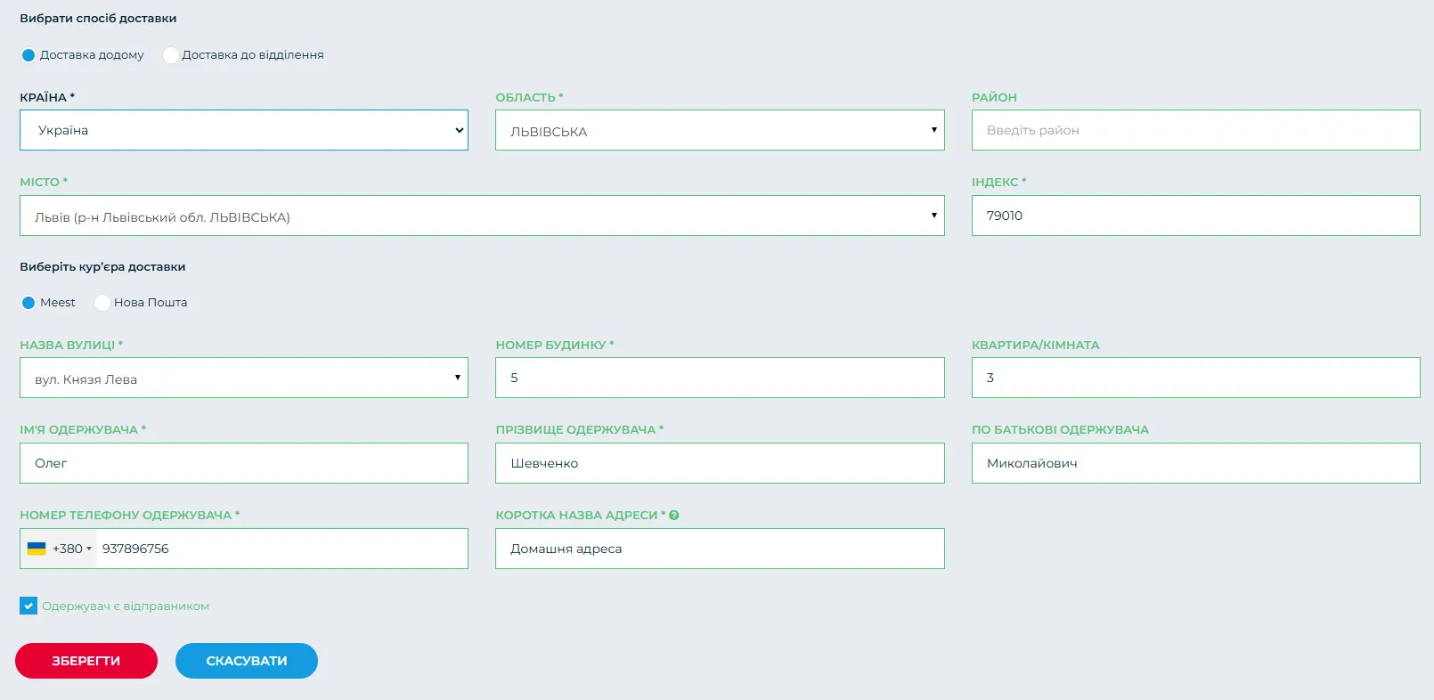
Task: Select Meest courier option
Action: pyautogui.click(x=29, y=303)
